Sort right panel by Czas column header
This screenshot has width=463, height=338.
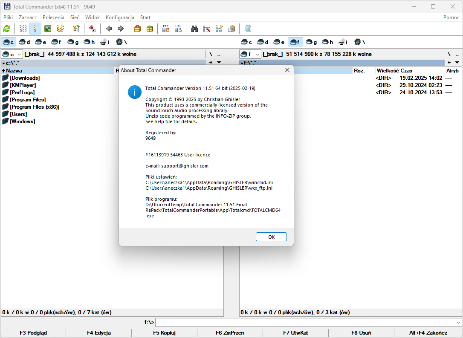[422, 71]
